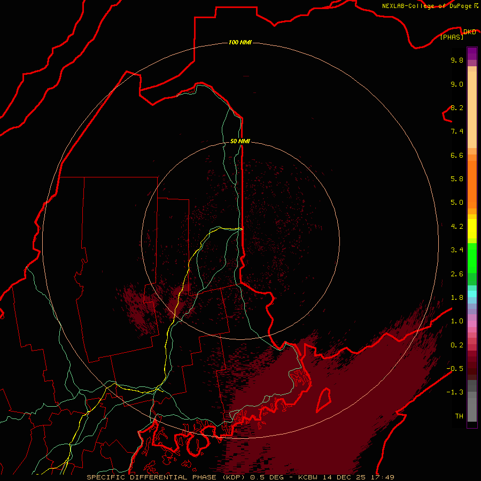Click the [PHAS] units label above color bar
This screenshot has width=481, height=481.
(452, 37)
